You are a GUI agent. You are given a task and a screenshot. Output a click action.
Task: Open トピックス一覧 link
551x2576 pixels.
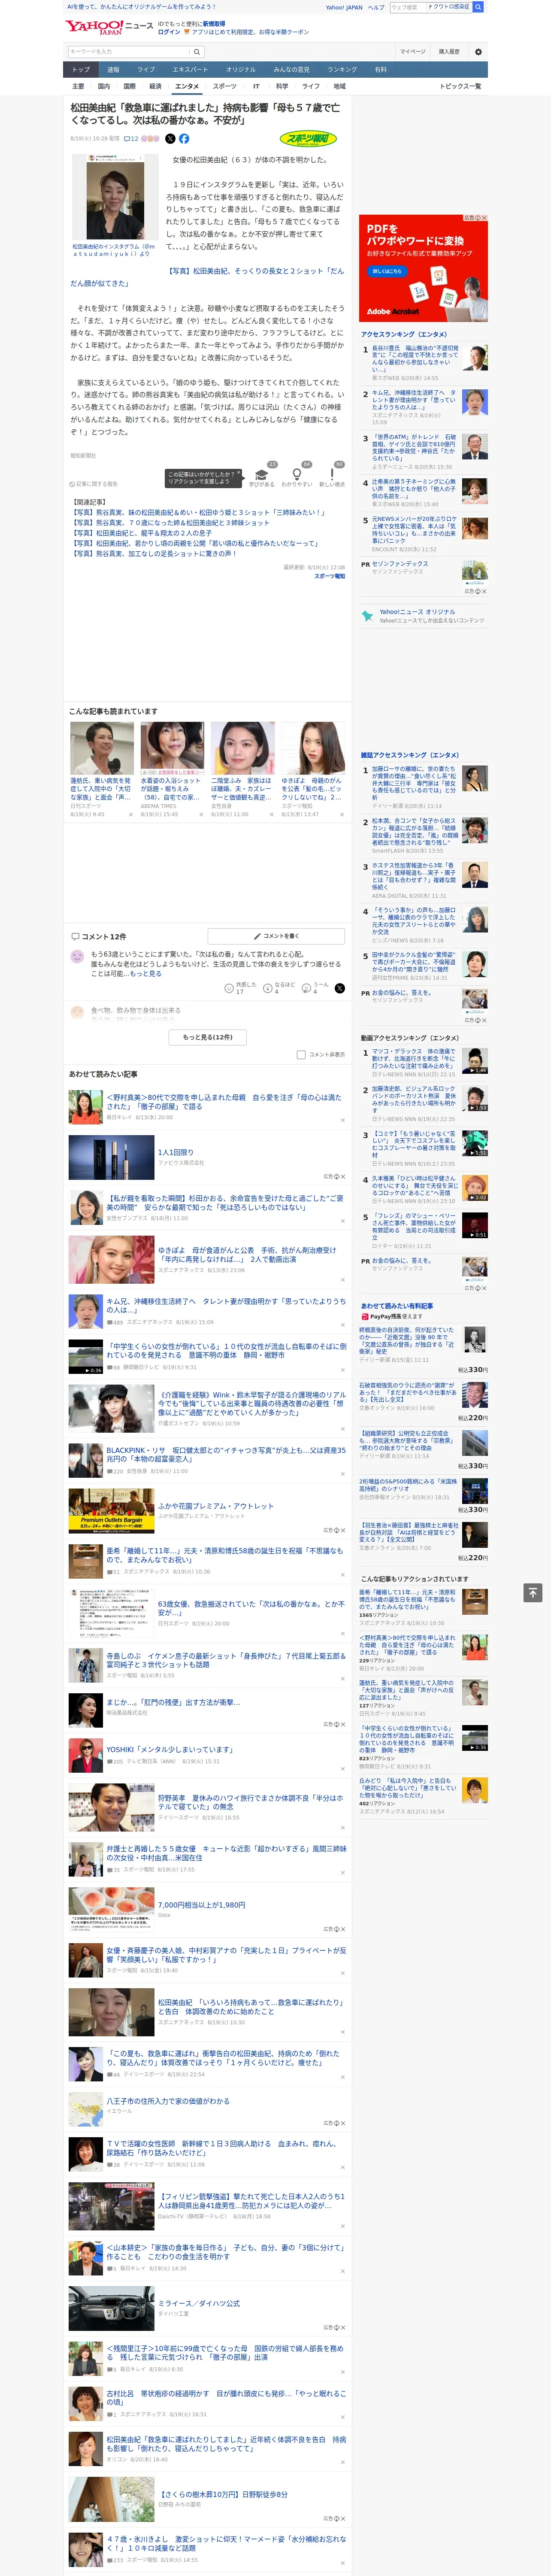(460, 87)
